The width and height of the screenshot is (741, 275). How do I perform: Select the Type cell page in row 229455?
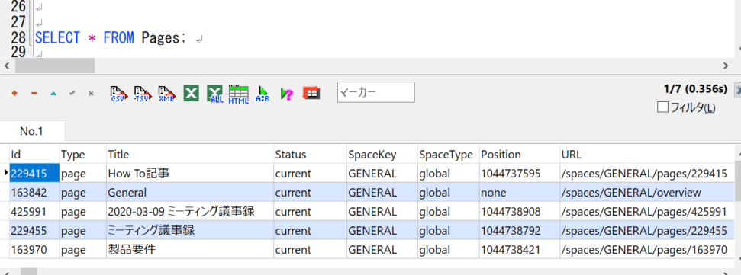pos(83,230)
